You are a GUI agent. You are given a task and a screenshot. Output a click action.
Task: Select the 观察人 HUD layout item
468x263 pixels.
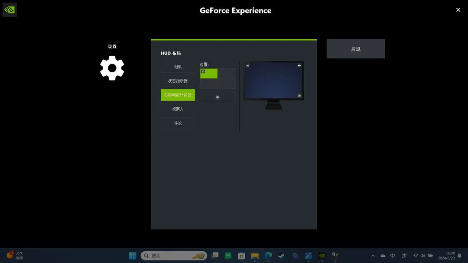point(178,109)
